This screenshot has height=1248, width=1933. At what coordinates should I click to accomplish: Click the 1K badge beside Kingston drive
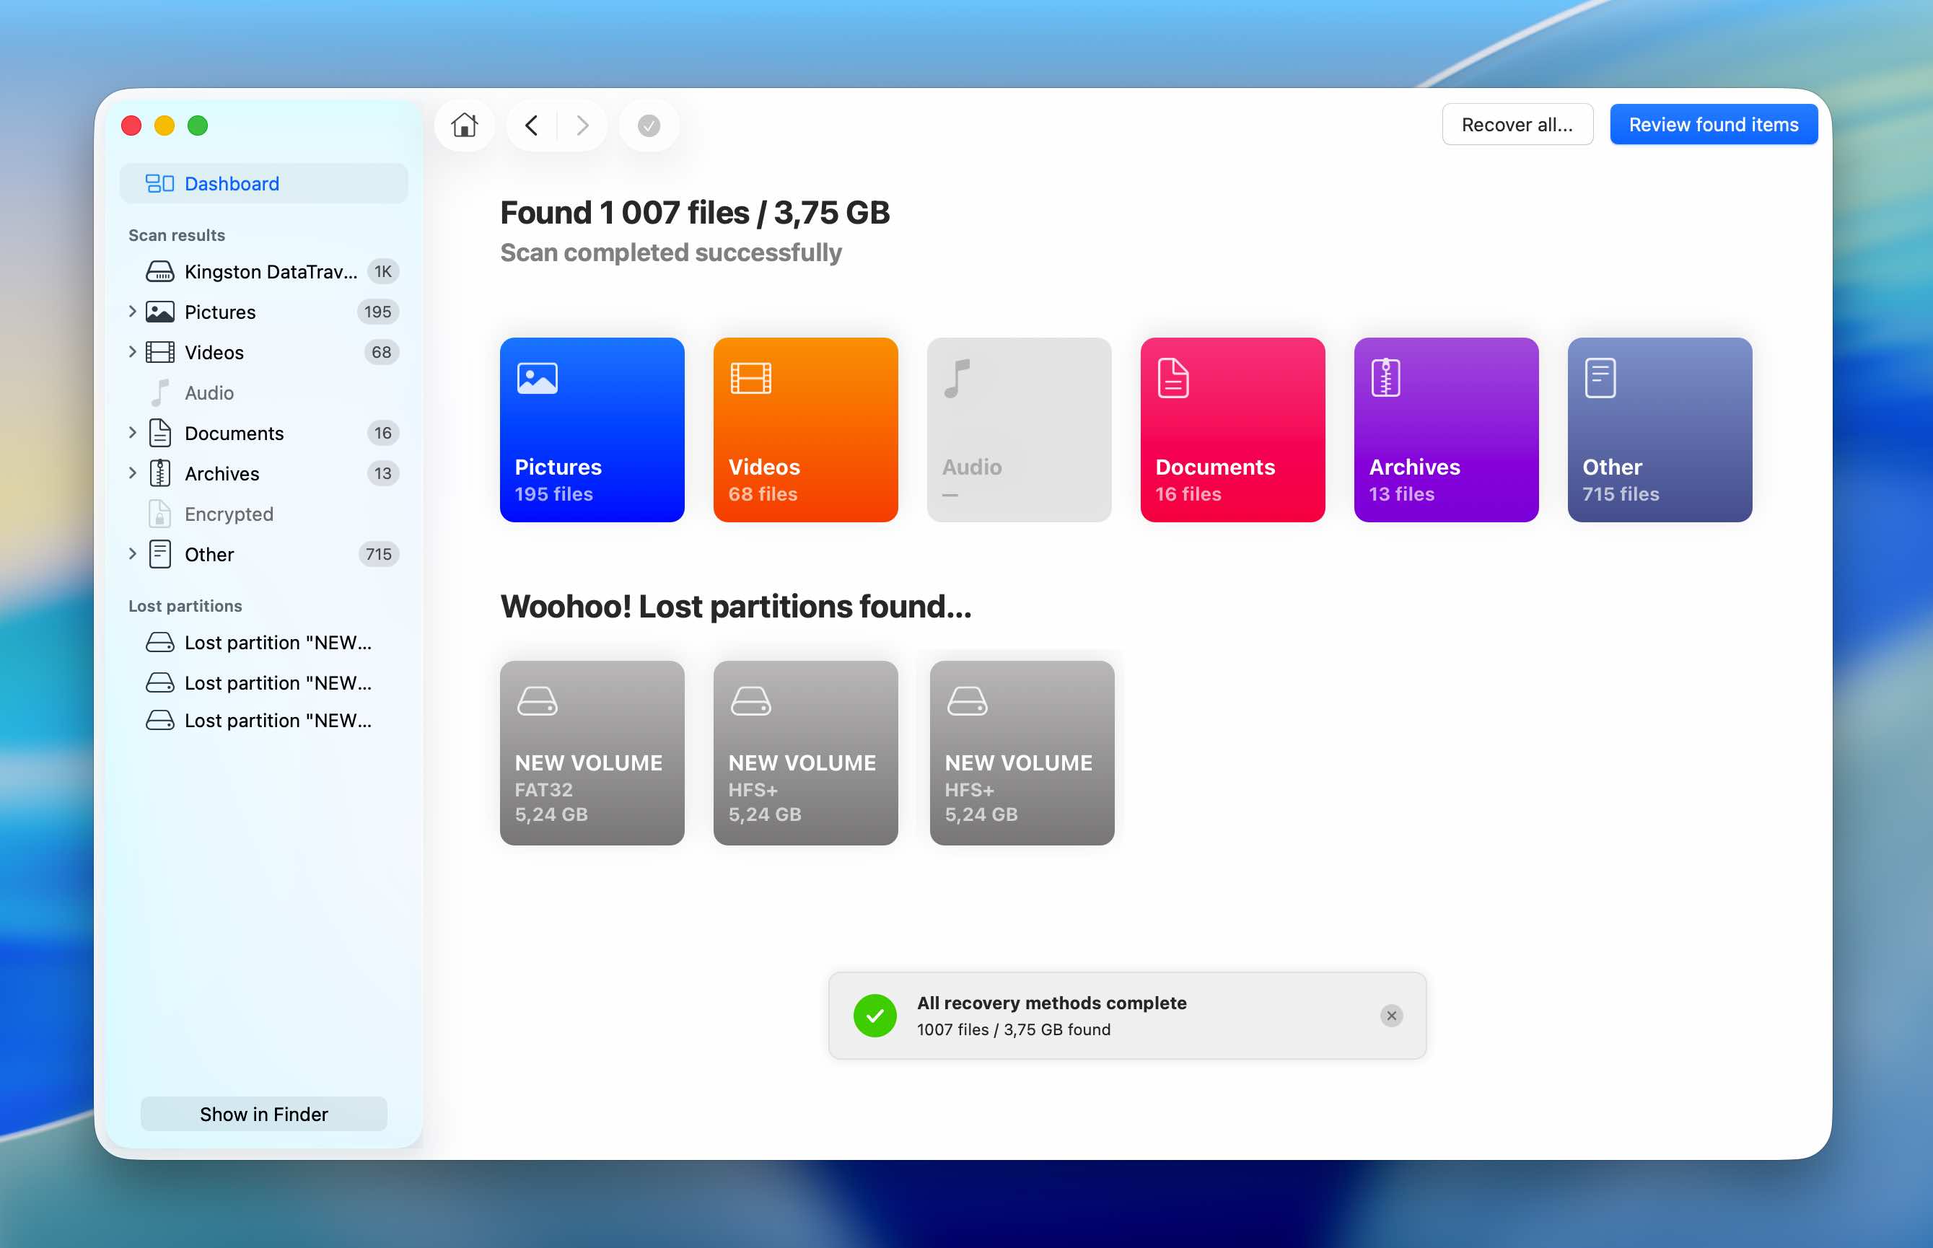pyautogui.click(x=382, y=271)
